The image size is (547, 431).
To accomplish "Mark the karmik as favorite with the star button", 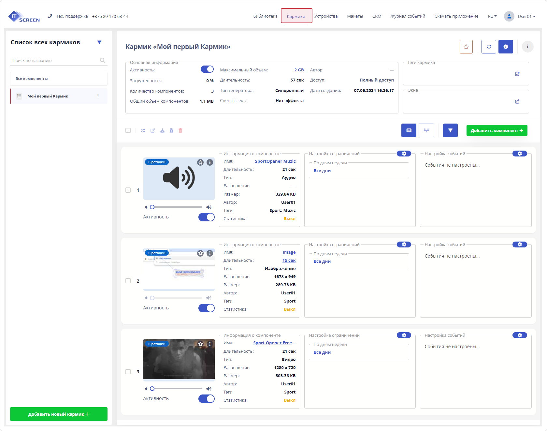I will [466, 47].
